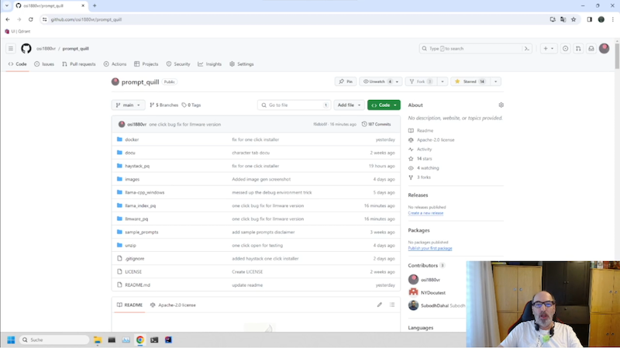Open the osi1880vr owner breadcrumb
The height and width of the screenshot is (348, 620).
pyautogui.click(x=46, y=49)
